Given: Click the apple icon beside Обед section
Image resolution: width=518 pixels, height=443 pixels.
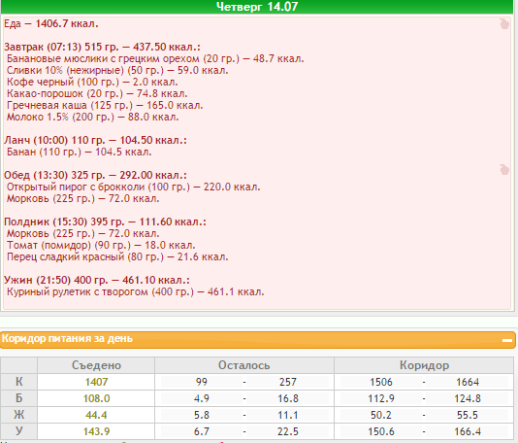Looking at the screenshot, I should click(x=504, y=169).
